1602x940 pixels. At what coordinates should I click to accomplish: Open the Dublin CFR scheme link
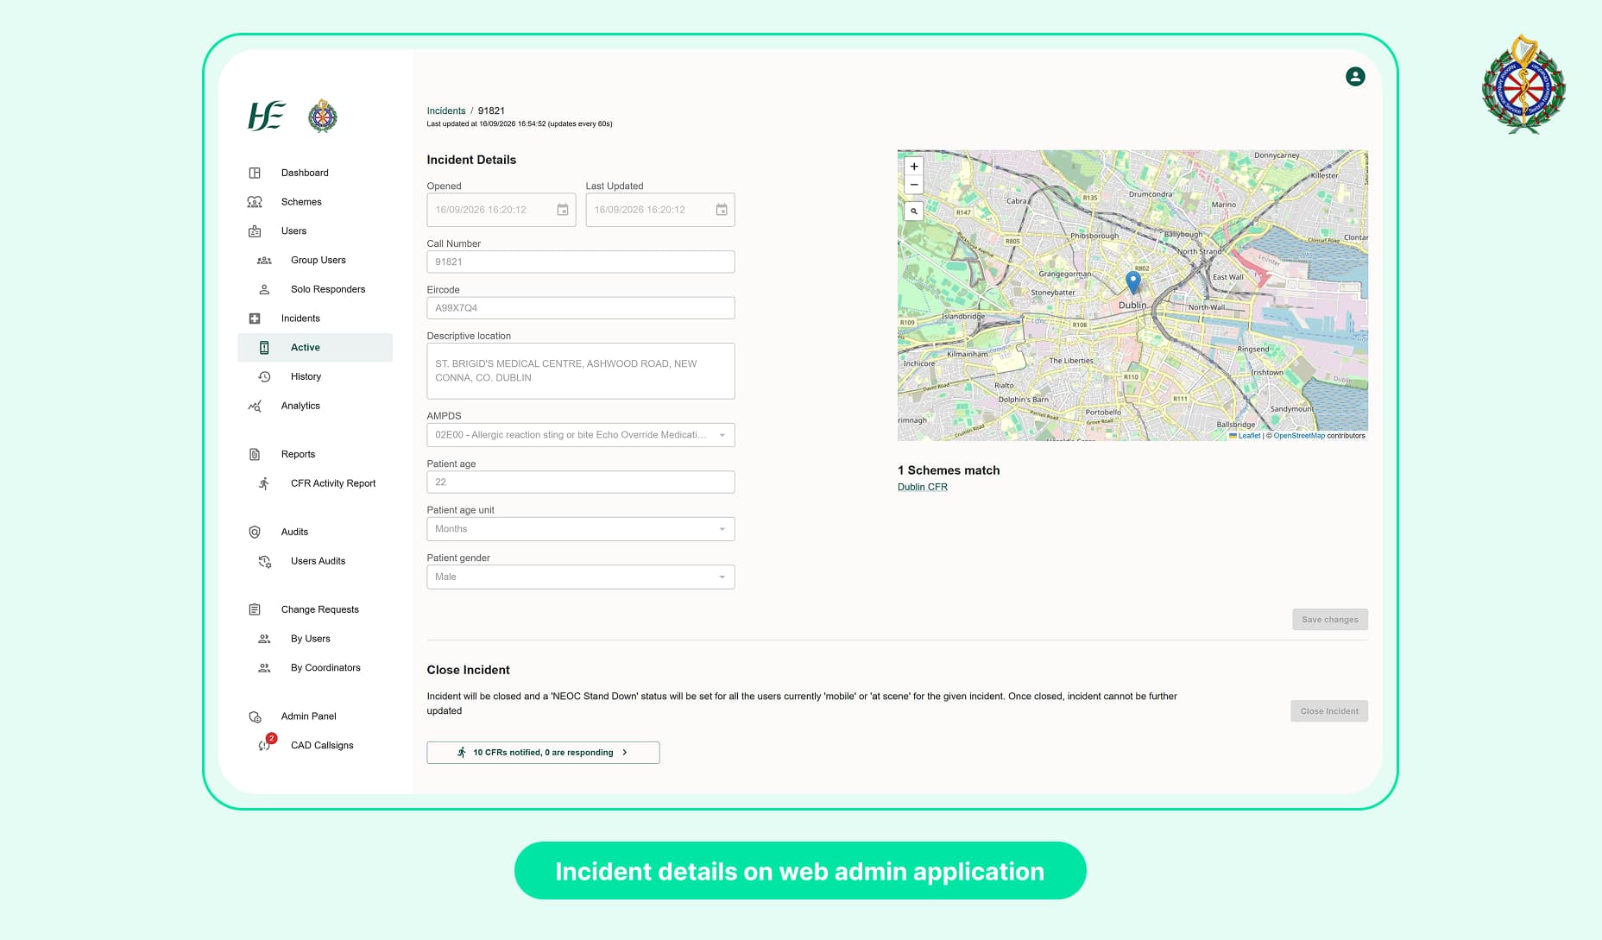tap(923, 488)
